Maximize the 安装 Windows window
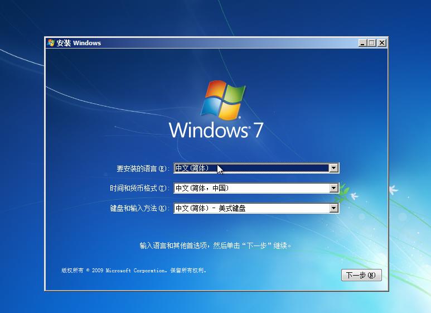 point(372,42)
